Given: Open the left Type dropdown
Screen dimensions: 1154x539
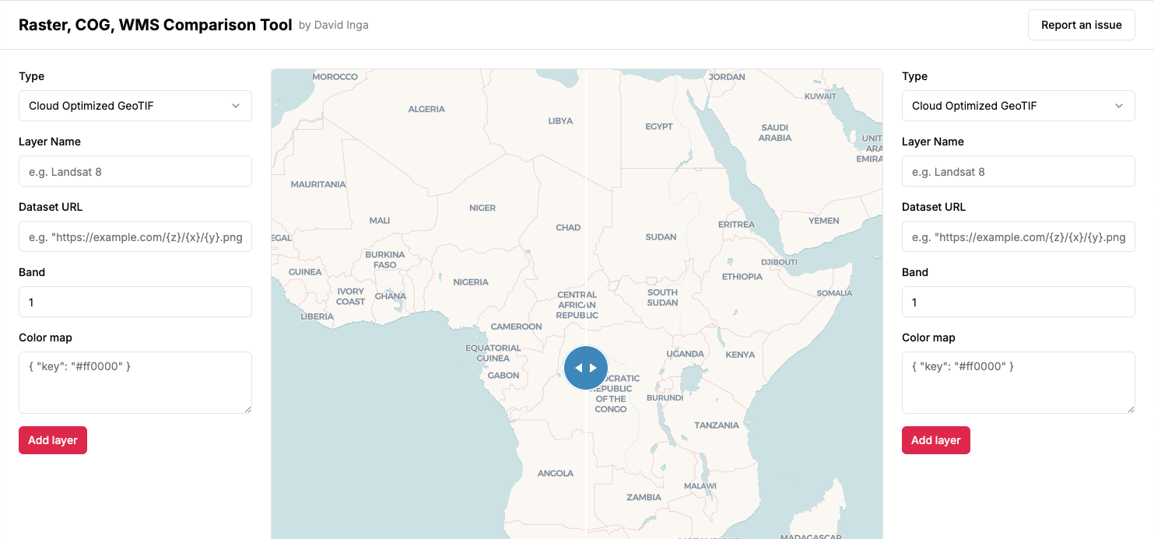Looking at the screenshot, I should (135, 106).
